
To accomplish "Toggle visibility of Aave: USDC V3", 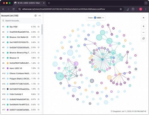I will coord(38,68).
